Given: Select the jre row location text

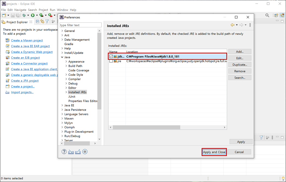Looking at the screenshot, I should point(176,61).
